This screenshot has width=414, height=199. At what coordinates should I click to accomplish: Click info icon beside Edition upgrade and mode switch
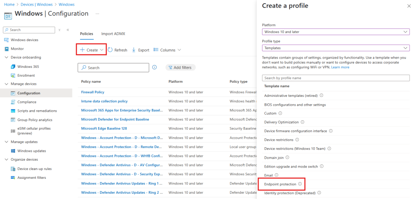pyautogui.click(x=322, y=166)
